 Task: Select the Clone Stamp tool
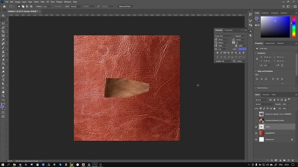3,51
